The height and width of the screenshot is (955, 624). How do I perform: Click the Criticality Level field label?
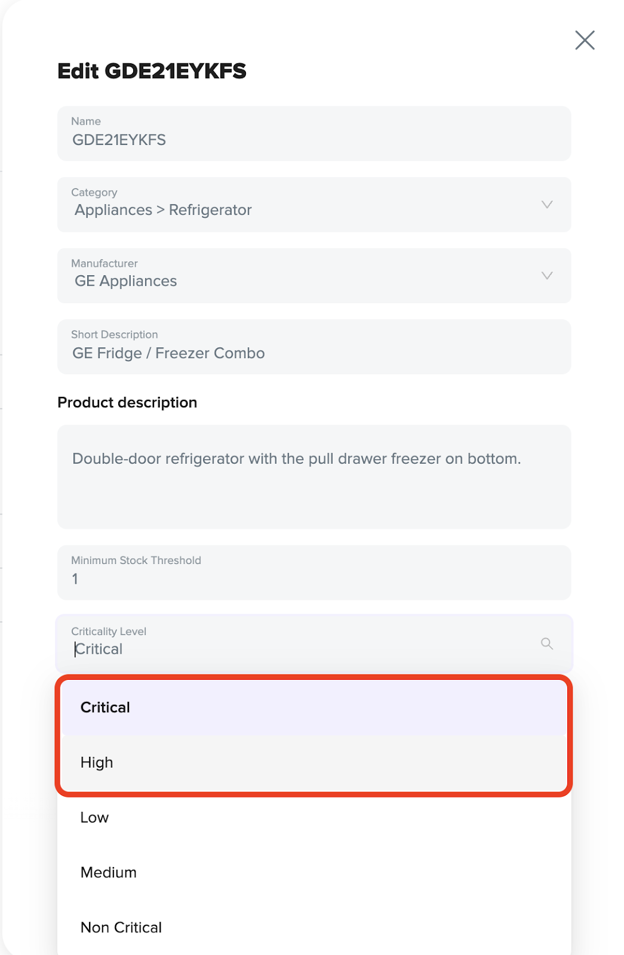(109, 631)
